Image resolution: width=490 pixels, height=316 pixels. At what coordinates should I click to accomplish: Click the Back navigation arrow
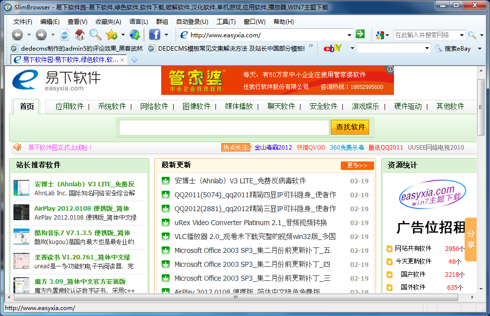pos(17,35)
